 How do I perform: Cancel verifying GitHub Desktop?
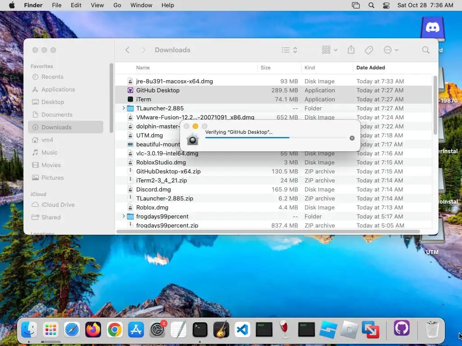point(352,138)
